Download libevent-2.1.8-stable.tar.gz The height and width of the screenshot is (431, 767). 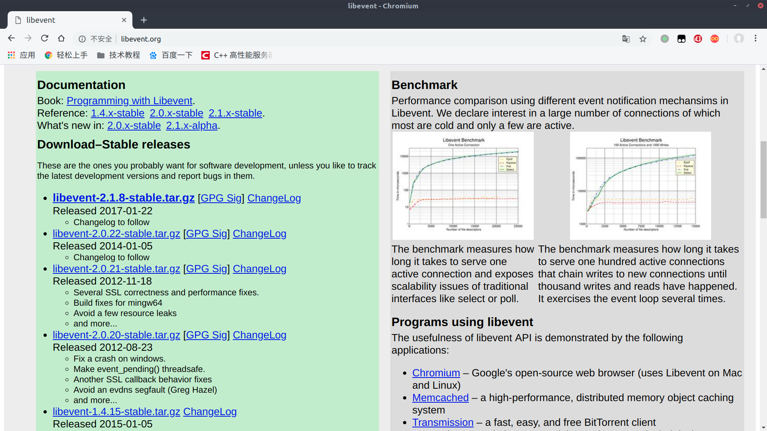point(123,198)
